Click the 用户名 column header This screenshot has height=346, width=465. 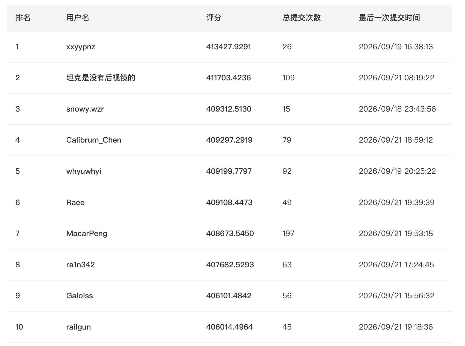point(78,18)
